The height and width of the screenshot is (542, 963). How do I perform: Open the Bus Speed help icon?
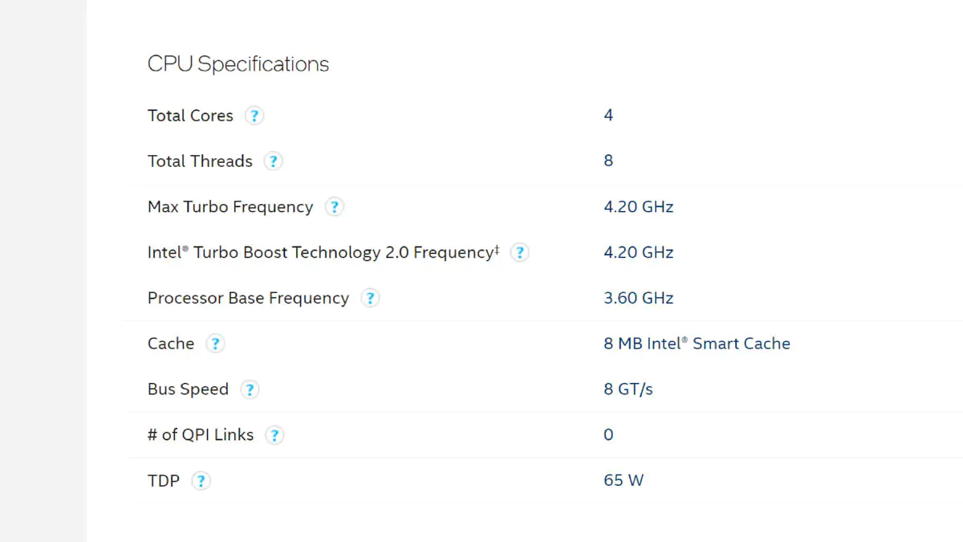click(x=250, y=390)
